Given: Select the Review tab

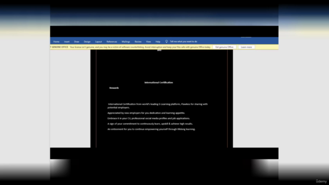Looking at the screenshot, I should tap(138, 42).
